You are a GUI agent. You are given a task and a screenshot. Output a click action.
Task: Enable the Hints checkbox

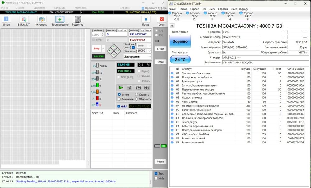pos(156,178)
